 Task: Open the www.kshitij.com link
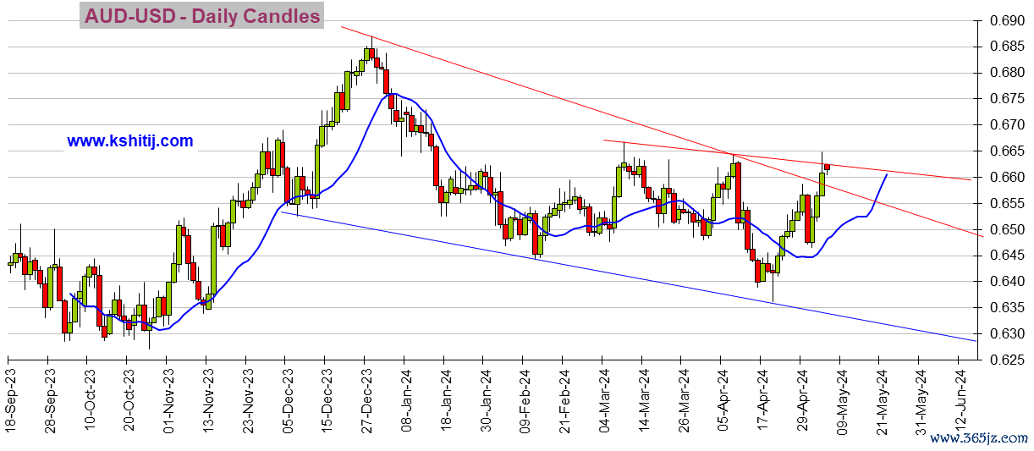point(130,141)
